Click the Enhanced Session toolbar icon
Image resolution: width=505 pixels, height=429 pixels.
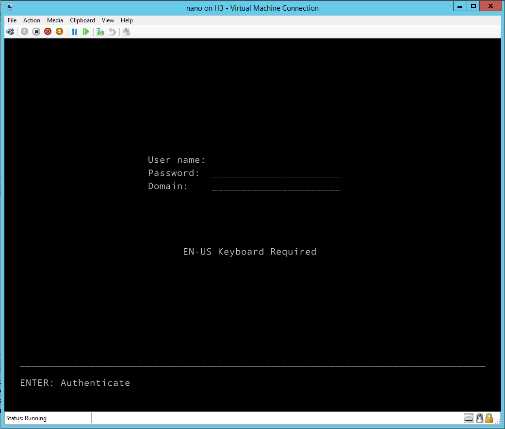[x=127, y=32]
